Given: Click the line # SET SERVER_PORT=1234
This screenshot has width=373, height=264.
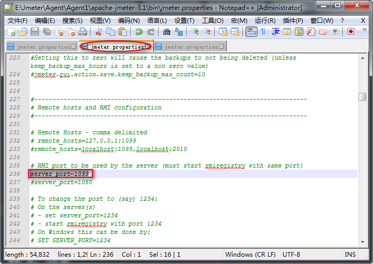Looking at the screenshot, I should [70, 240].
